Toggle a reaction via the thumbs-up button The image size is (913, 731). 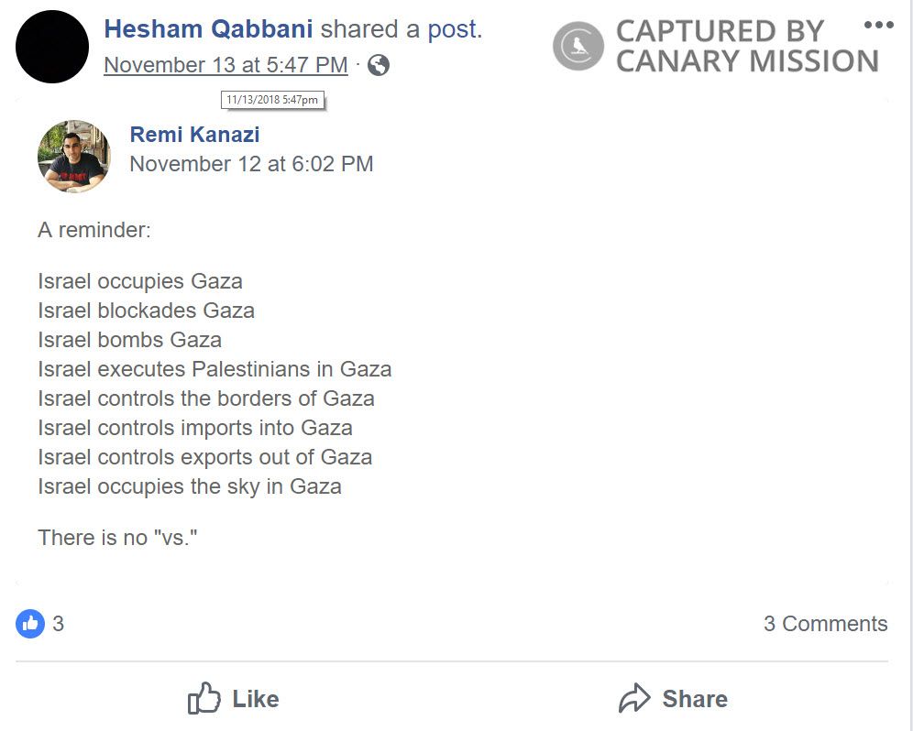tap(232, 698)
